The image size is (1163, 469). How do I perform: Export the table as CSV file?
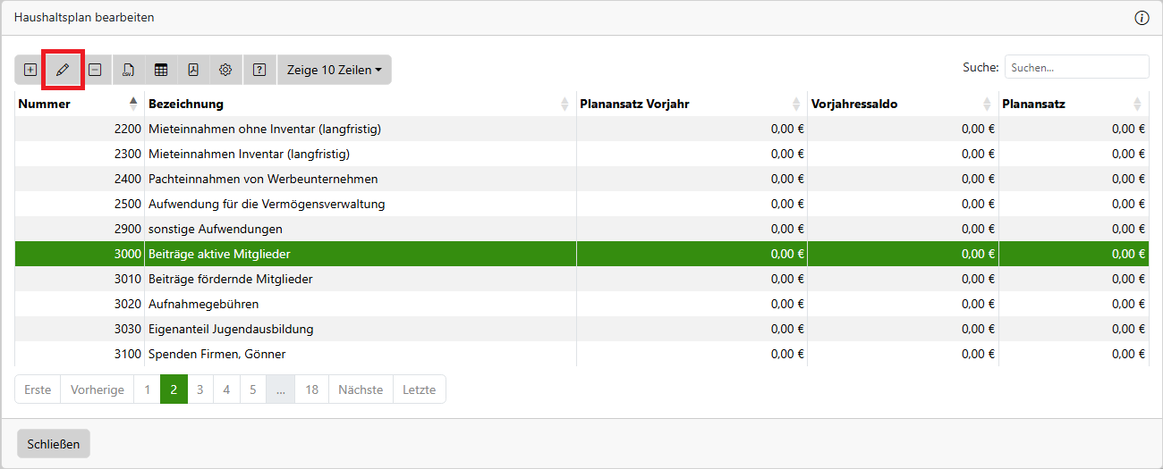coord(128,70)
